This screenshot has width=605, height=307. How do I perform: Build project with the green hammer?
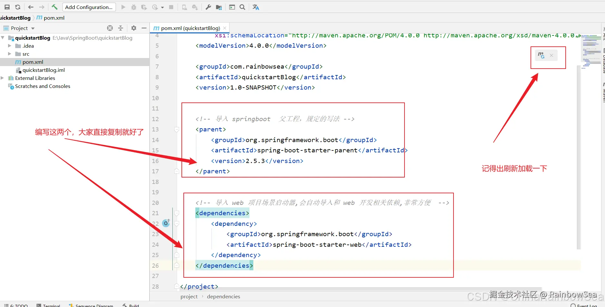(54, 7)
